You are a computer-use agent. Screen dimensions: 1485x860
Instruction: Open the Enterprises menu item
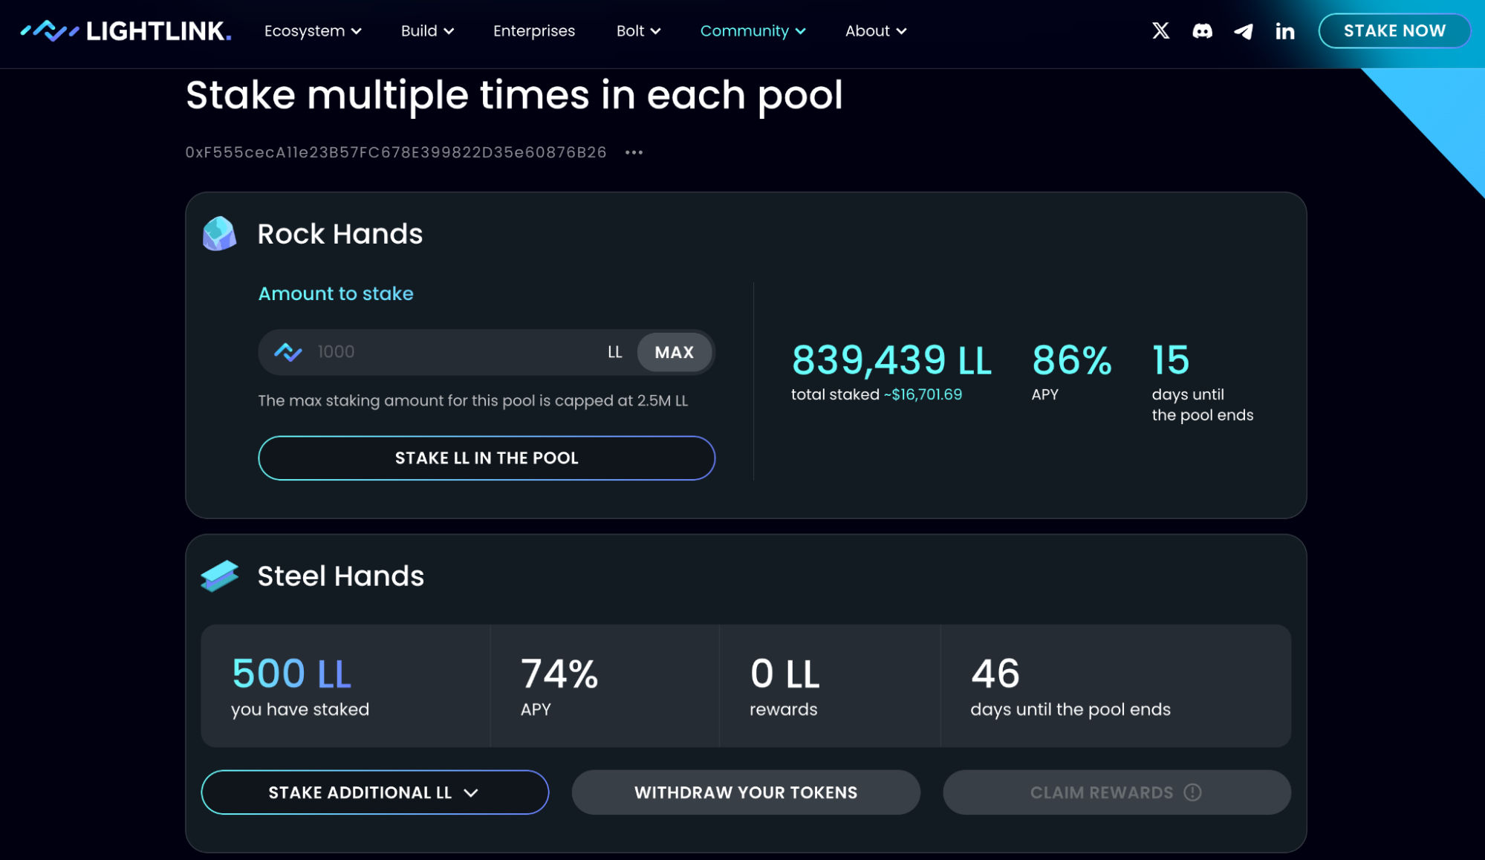tap(533, 31)
